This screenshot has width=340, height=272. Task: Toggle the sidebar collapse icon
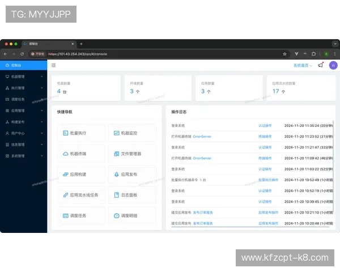54,65
